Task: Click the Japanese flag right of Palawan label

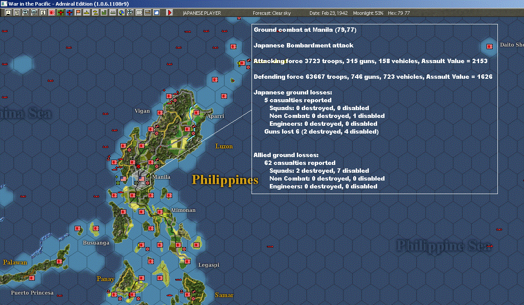Action: (59, 261)
